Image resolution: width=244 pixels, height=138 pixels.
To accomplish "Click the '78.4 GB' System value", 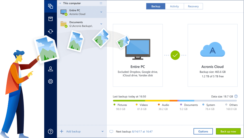I will [210, 109].
